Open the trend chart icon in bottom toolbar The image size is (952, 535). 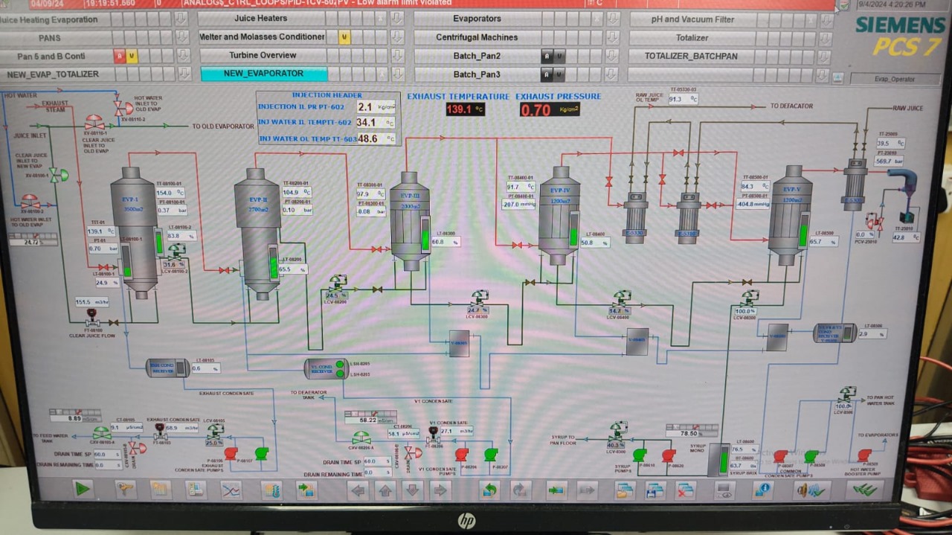click(x=231, y=490)
